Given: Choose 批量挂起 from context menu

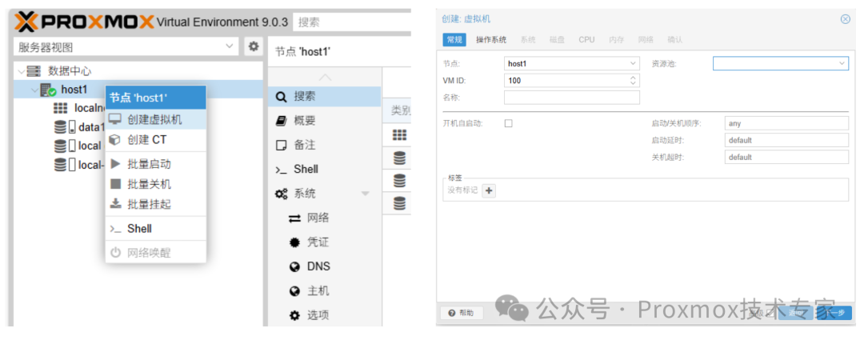Looking at the screenshot, I should click(156, 205).
